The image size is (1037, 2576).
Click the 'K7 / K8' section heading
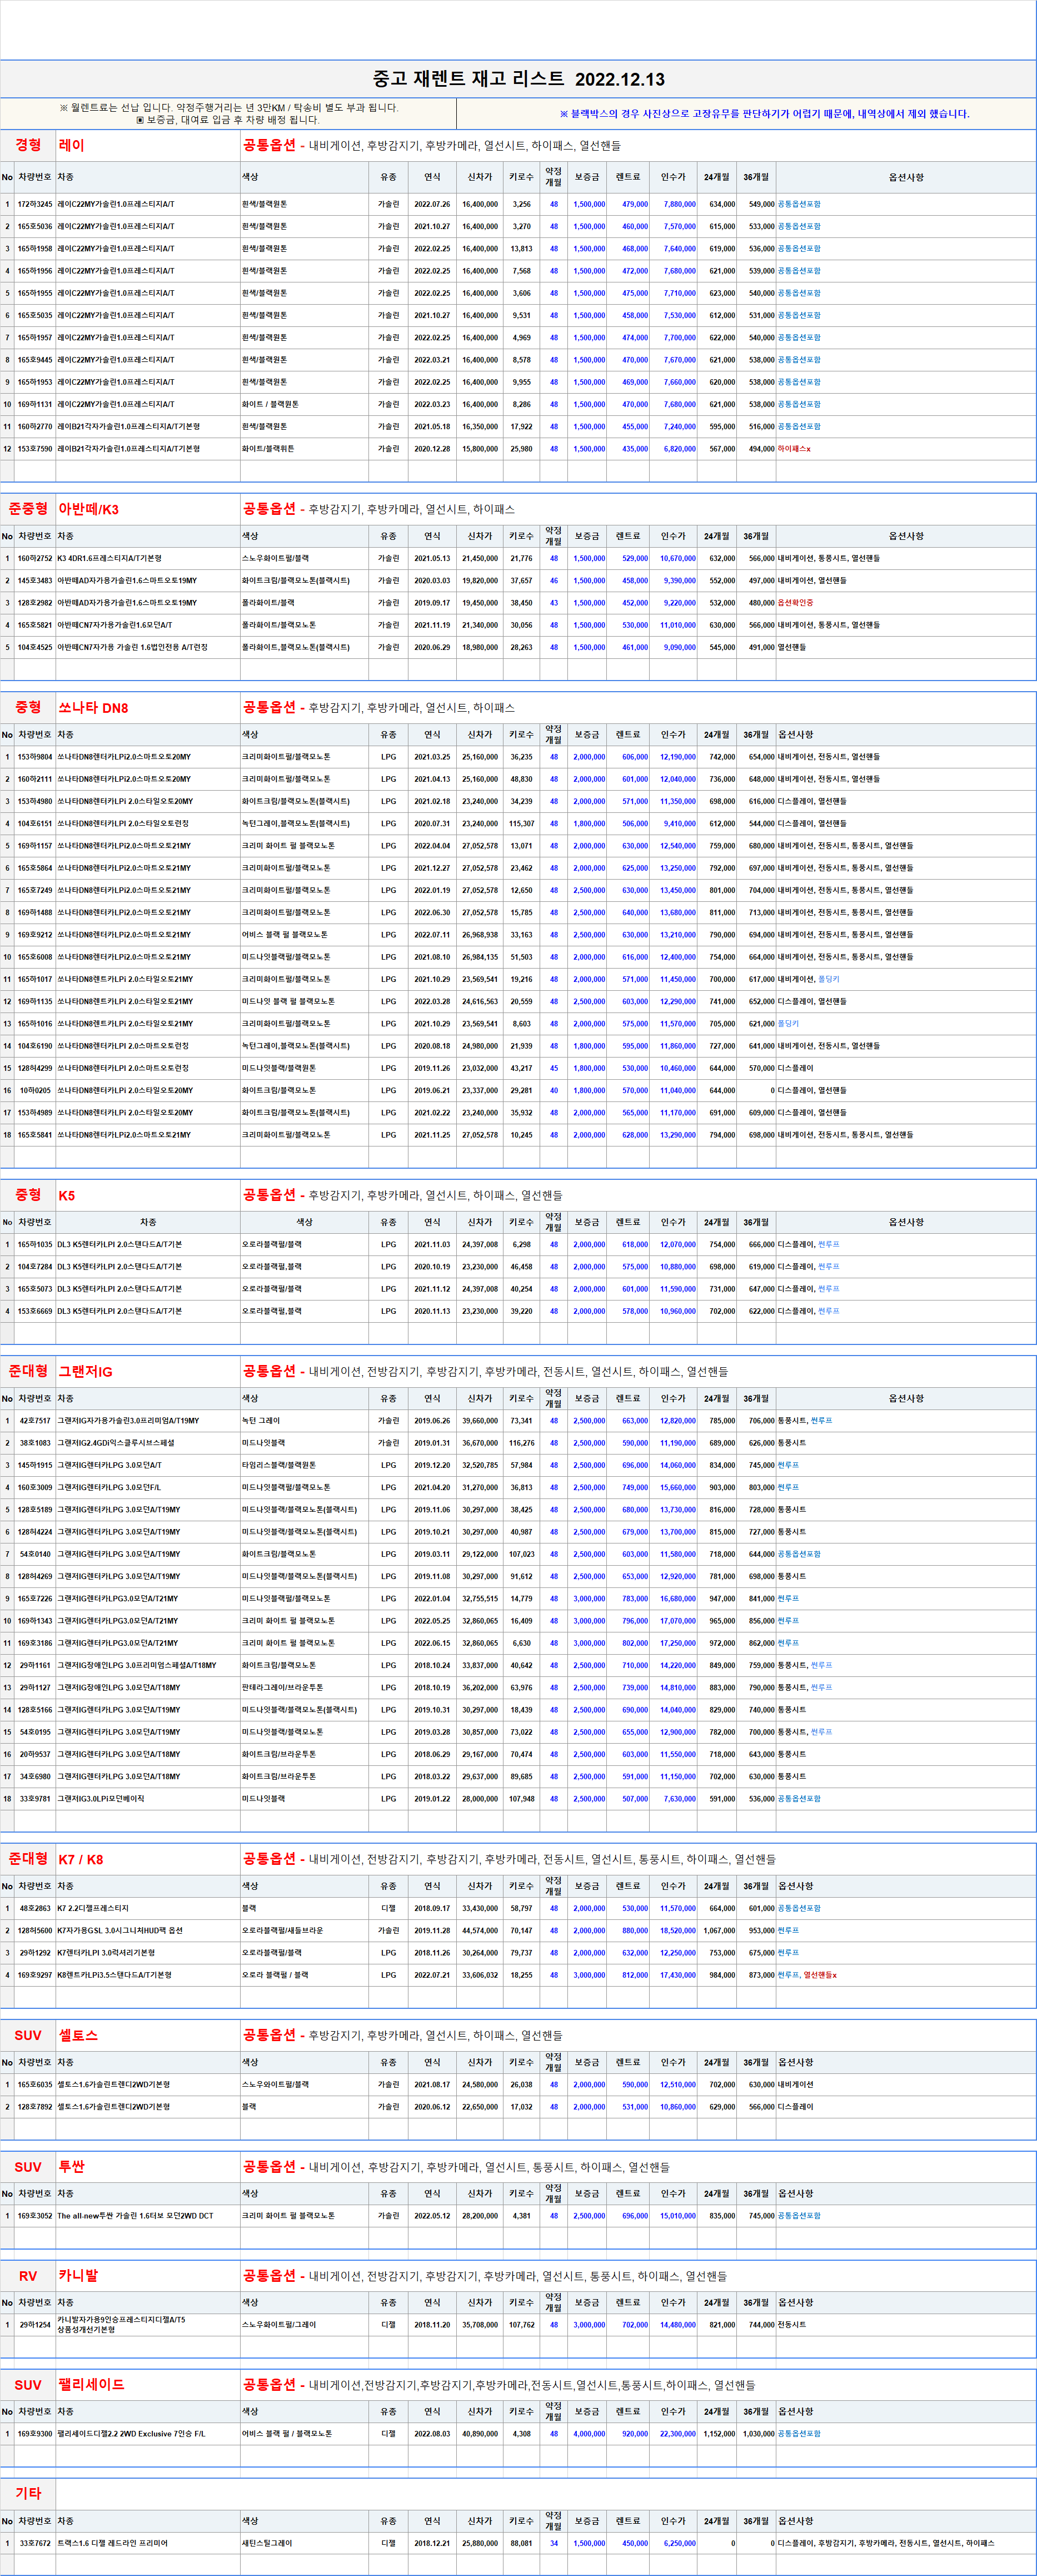pyautogui.click(x=81, y=1859)
